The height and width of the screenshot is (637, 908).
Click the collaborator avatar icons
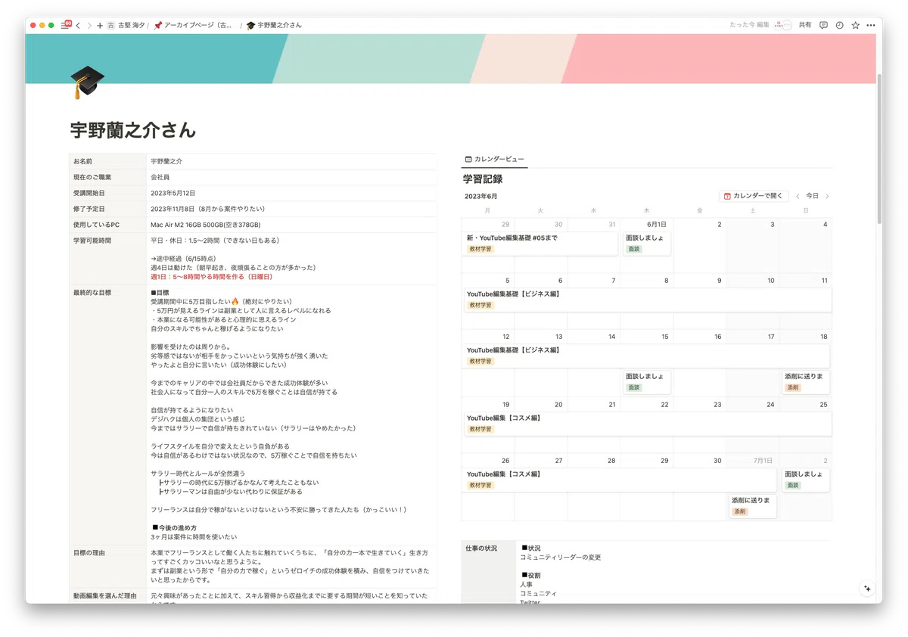[782, 25]
